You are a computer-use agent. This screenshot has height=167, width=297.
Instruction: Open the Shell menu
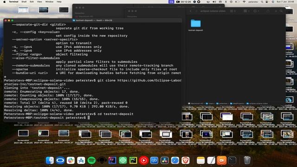click(x=24, y=2)
